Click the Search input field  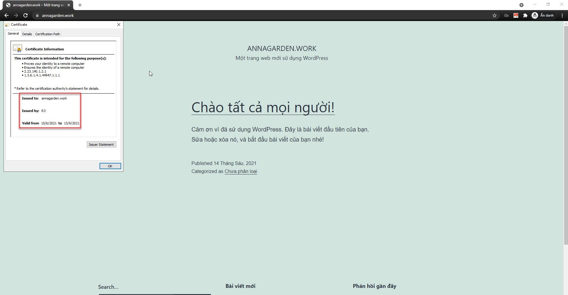154,287
